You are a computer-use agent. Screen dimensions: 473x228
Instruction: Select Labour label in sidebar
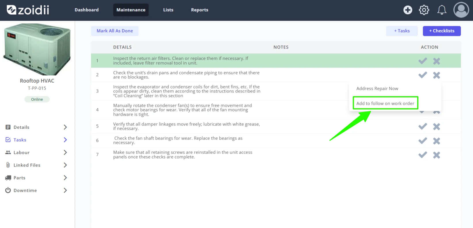(x=22, y=152)
